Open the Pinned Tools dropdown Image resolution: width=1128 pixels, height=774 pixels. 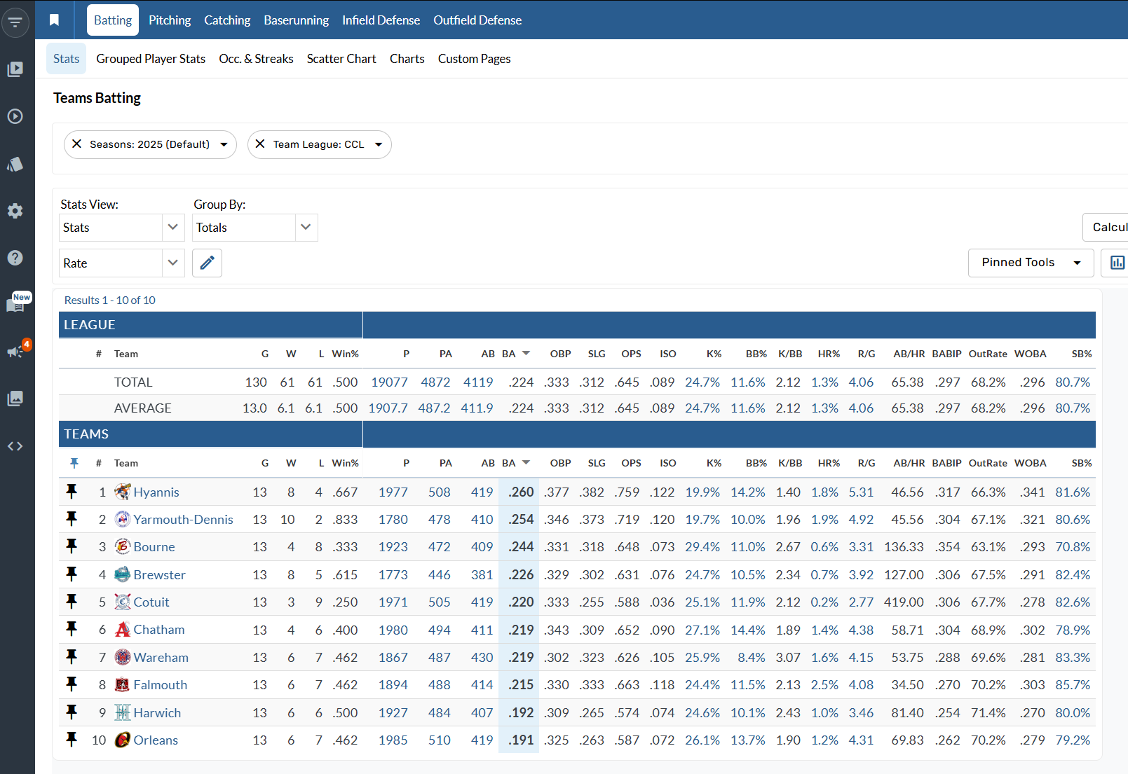tap(1030, 263)
